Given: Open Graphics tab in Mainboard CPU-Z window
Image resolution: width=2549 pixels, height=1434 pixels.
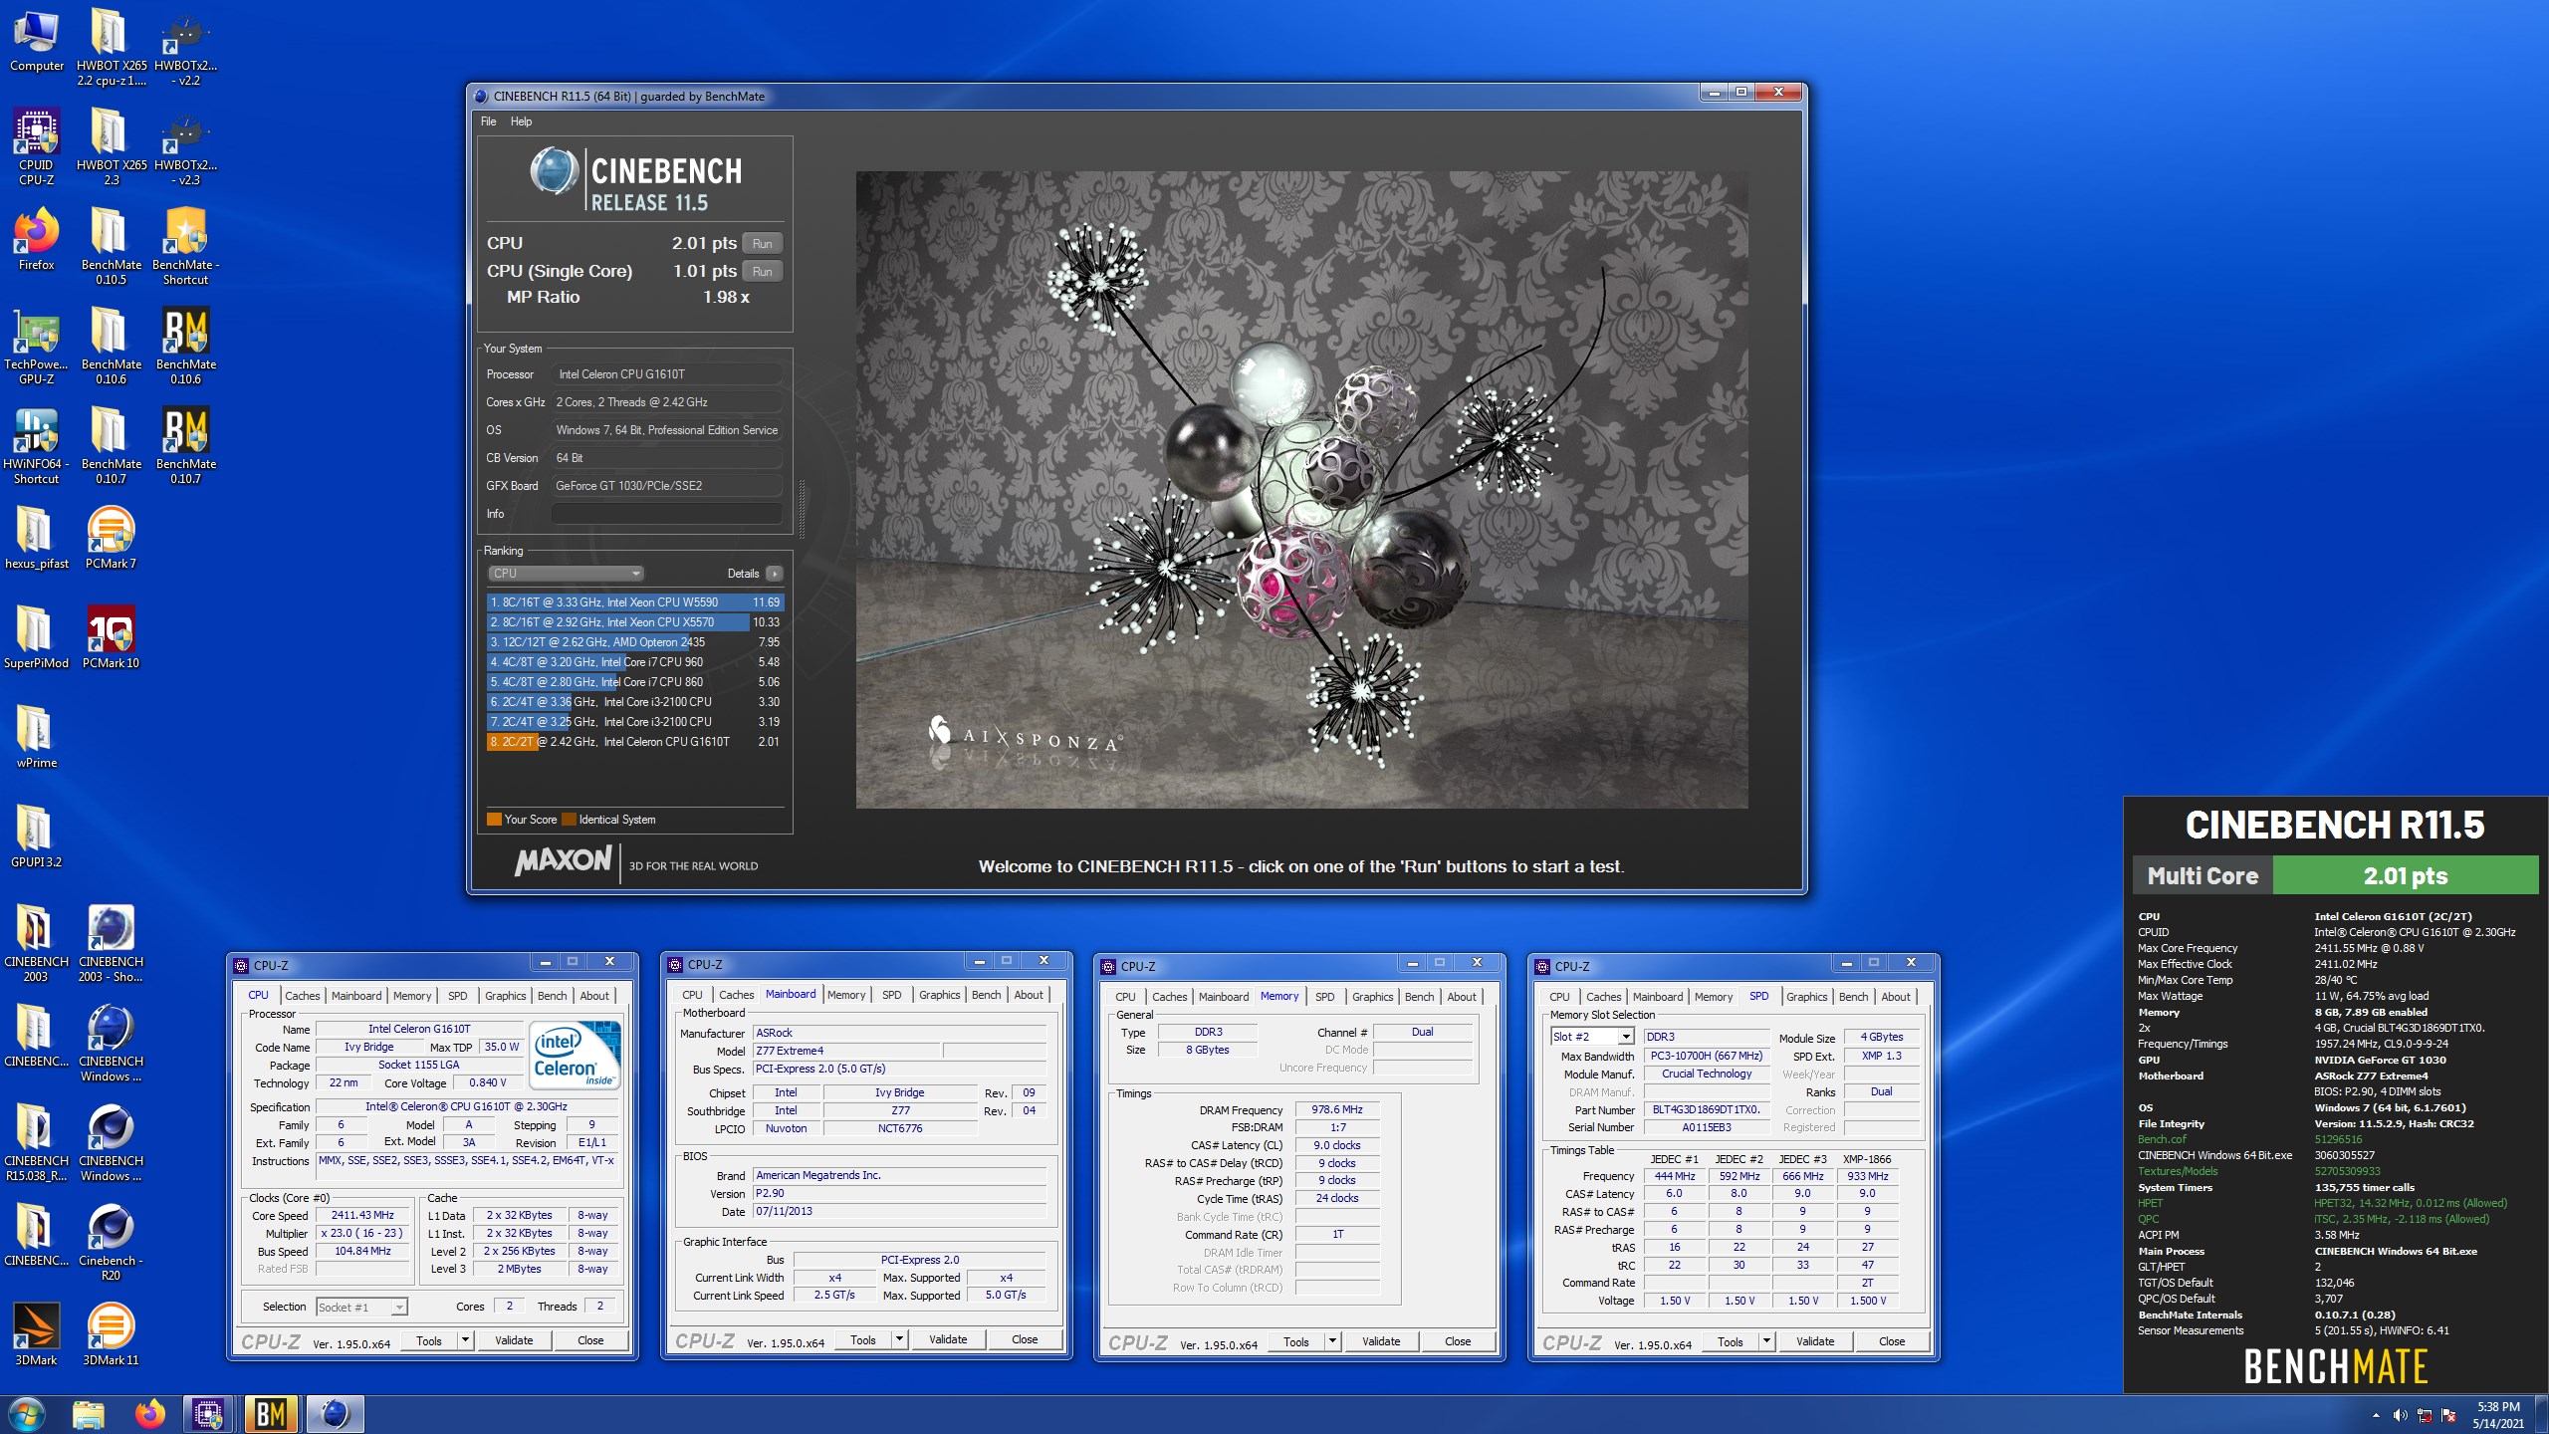Looking at the screenshot, I should [939, 995].
